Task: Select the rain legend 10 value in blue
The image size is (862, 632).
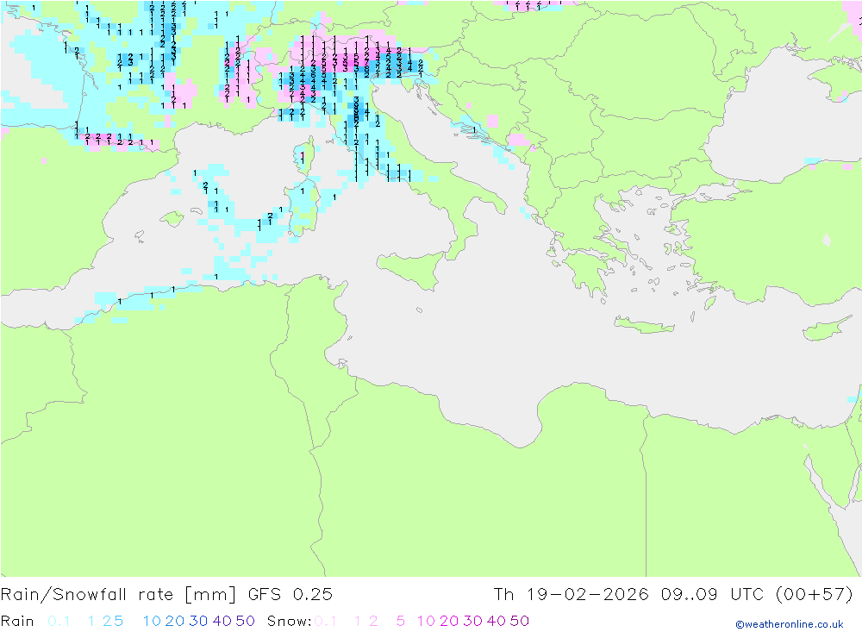Action: tap(152, 621)
